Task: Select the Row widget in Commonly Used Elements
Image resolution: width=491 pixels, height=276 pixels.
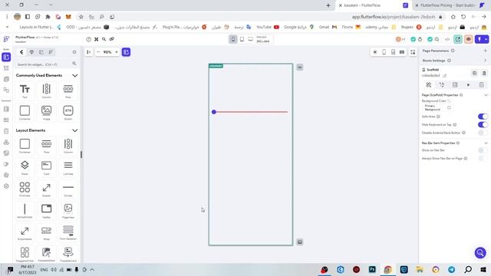Action: [68, 91]
